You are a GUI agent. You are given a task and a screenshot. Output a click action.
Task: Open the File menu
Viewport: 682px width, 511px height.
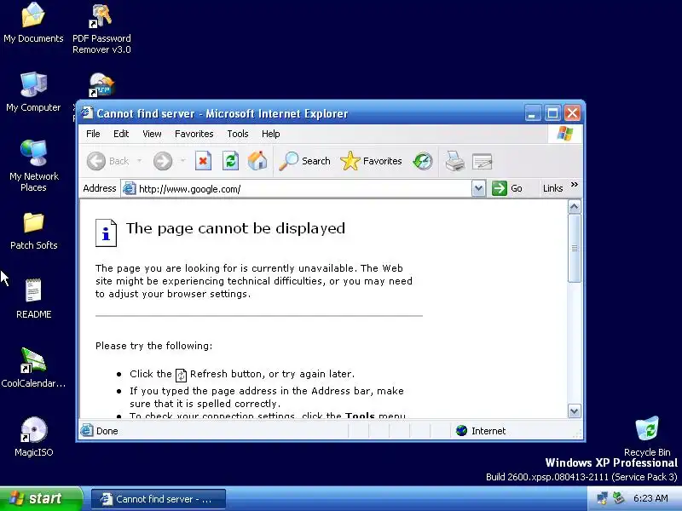[93, 134]
